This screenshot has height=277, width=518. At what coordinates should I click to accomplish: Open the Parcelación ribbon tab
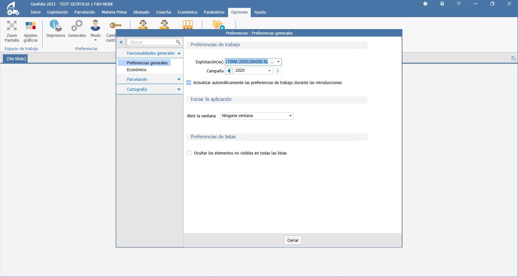85,12
